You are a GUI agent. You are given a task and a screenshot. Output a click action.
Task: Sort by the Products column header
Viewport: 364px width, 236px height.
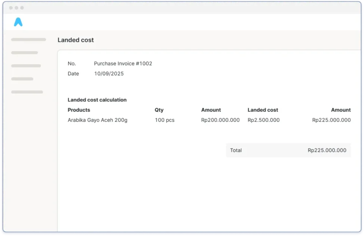coord(79,110)
